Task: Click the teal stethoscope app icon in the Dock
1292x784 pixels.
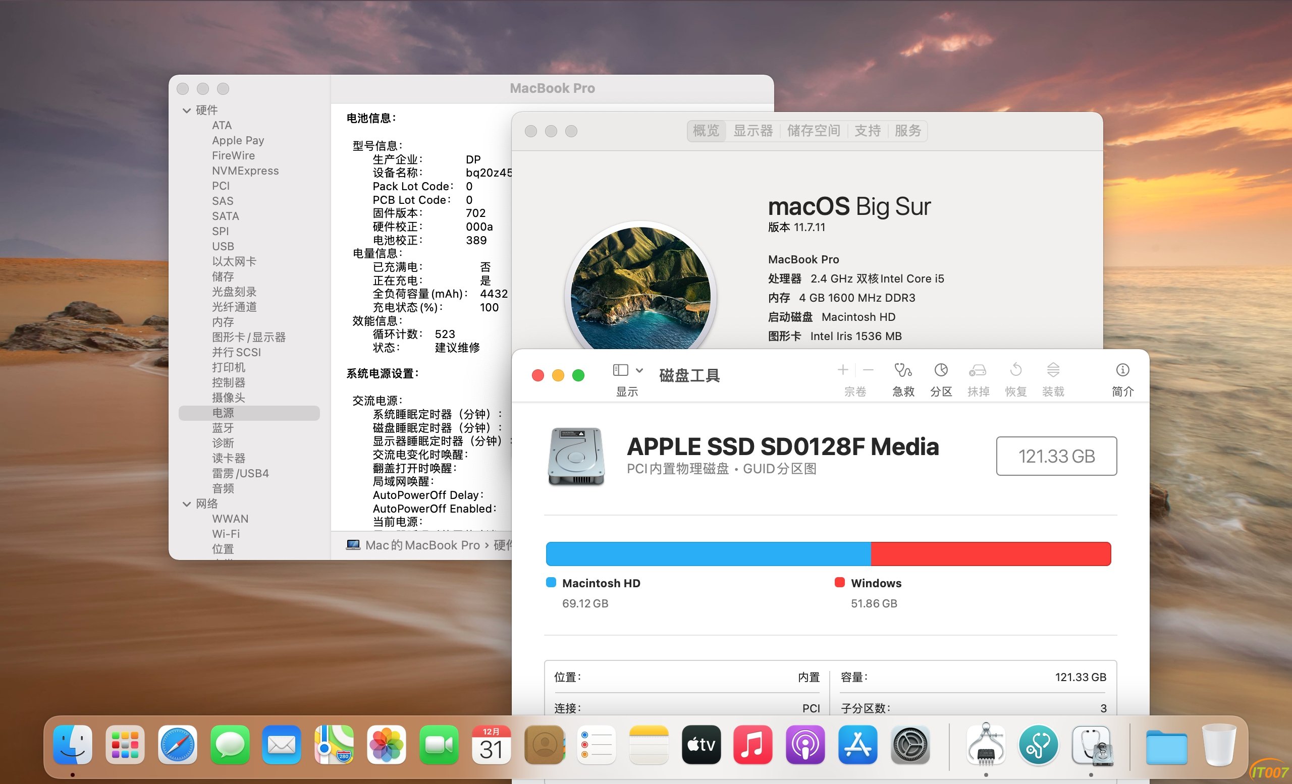Action: [x=1038, y=745]
